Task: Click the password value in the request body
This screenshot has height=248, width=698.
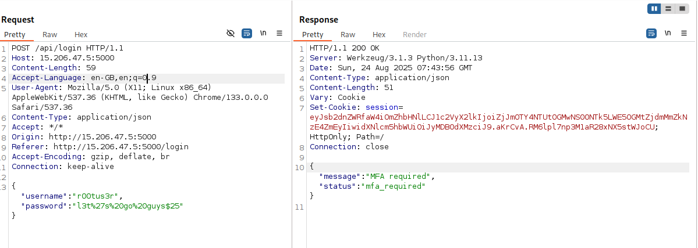Action: (x=126, y=206)
